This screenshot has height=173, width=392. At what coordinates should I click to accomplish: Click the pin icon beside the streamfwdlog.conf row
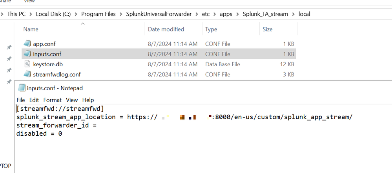[9, 82]
